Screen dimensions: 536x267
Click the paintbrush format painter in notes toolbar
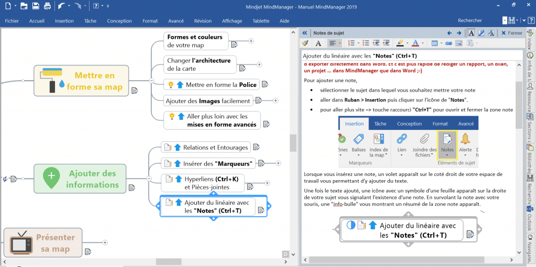[x=306, y=43]
